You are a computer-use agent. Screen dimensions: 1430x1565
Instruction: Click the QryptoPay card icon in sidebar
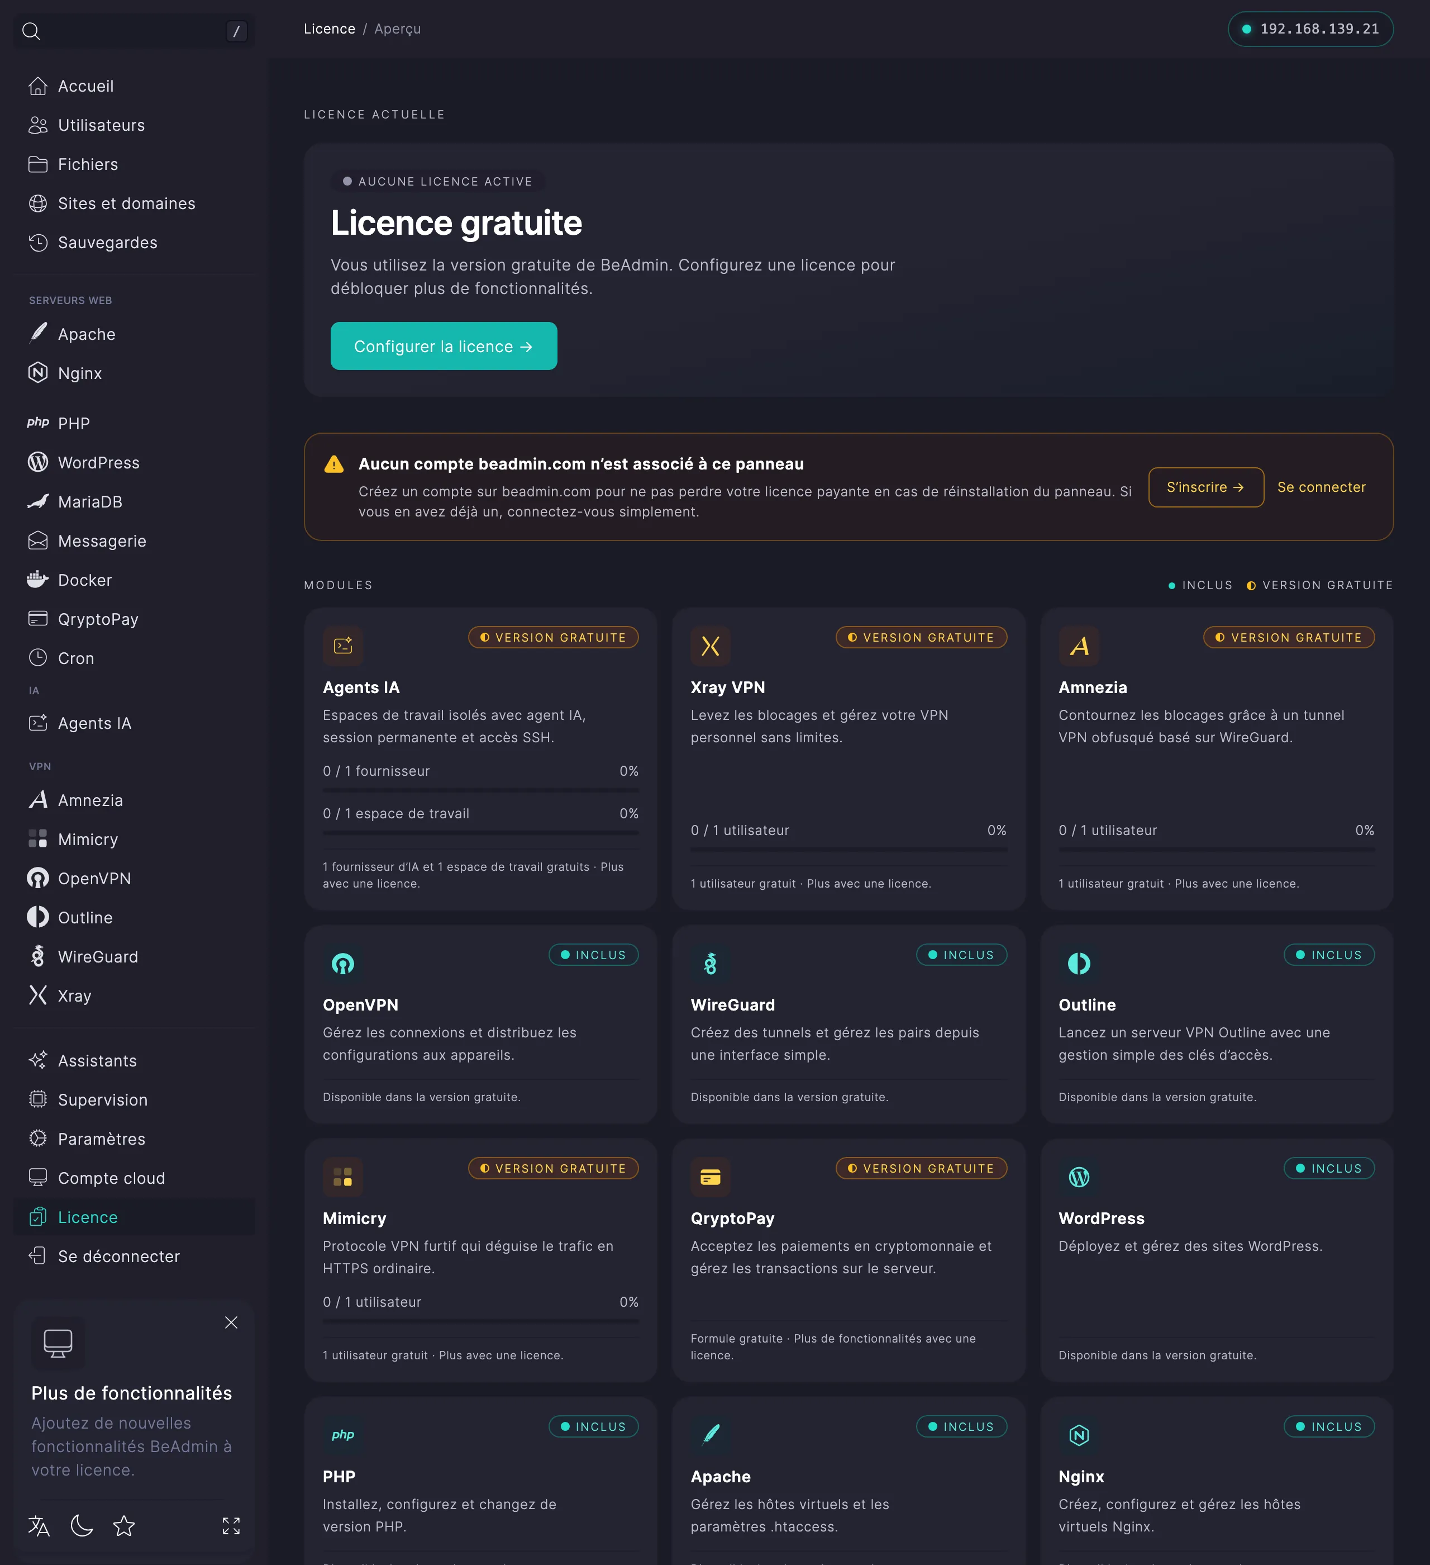tap(38, 619)
